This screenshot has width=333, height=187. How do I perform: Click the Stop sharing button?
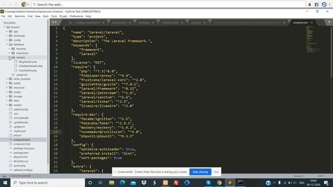(x=200, y=172)
